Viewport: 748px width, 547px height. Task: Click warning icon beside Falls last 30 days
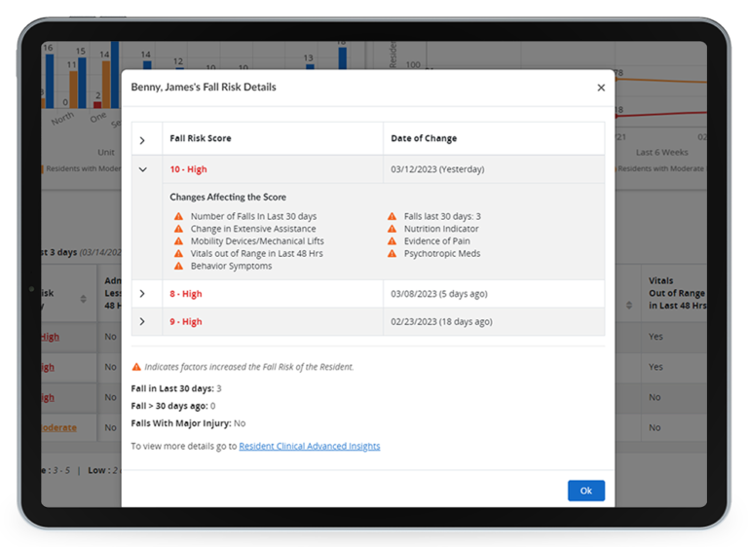click(x=392, y=217)
